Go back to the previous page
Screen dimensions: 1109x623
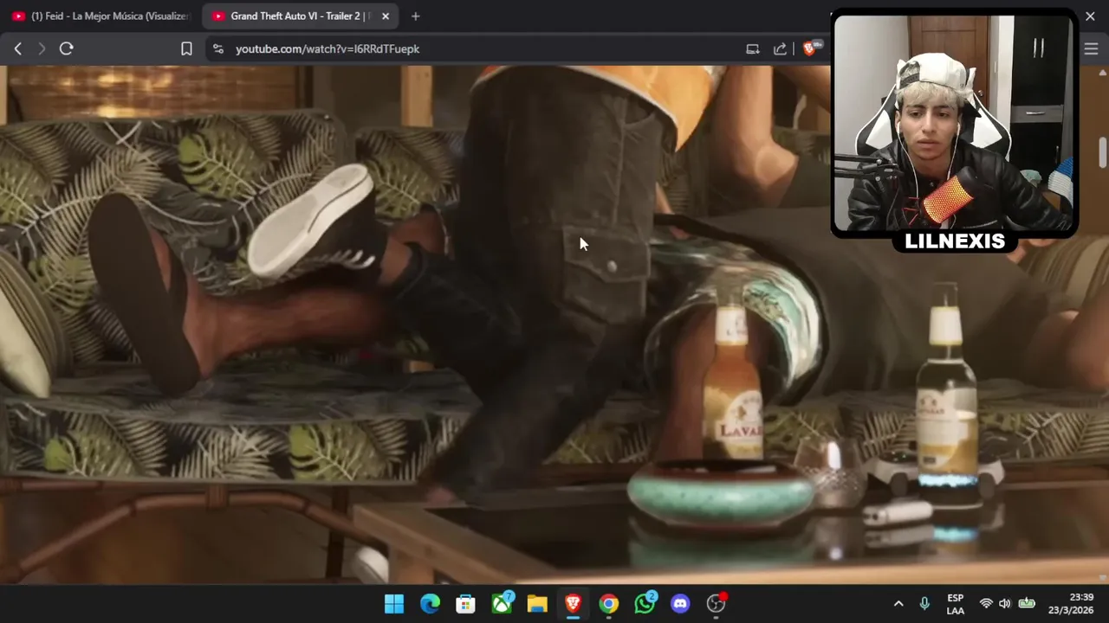point(17,49)
